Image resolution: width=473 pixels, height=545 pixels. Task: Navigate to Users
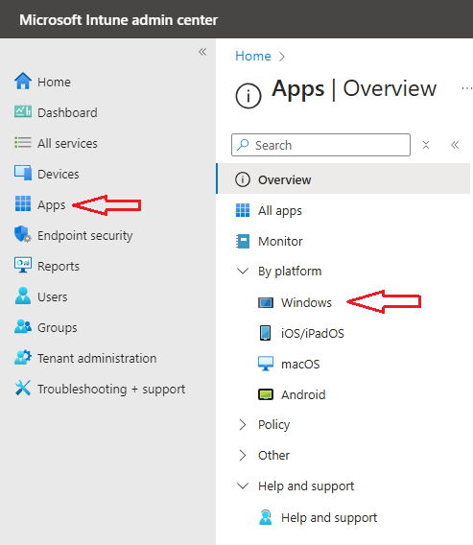[53, 296]
